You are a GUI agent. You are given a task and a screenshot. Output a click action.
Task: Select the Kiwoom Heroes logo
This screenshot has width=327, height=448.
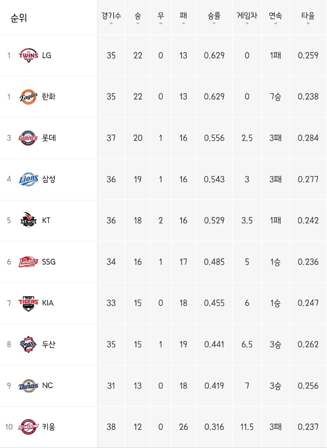pos(28,427)
